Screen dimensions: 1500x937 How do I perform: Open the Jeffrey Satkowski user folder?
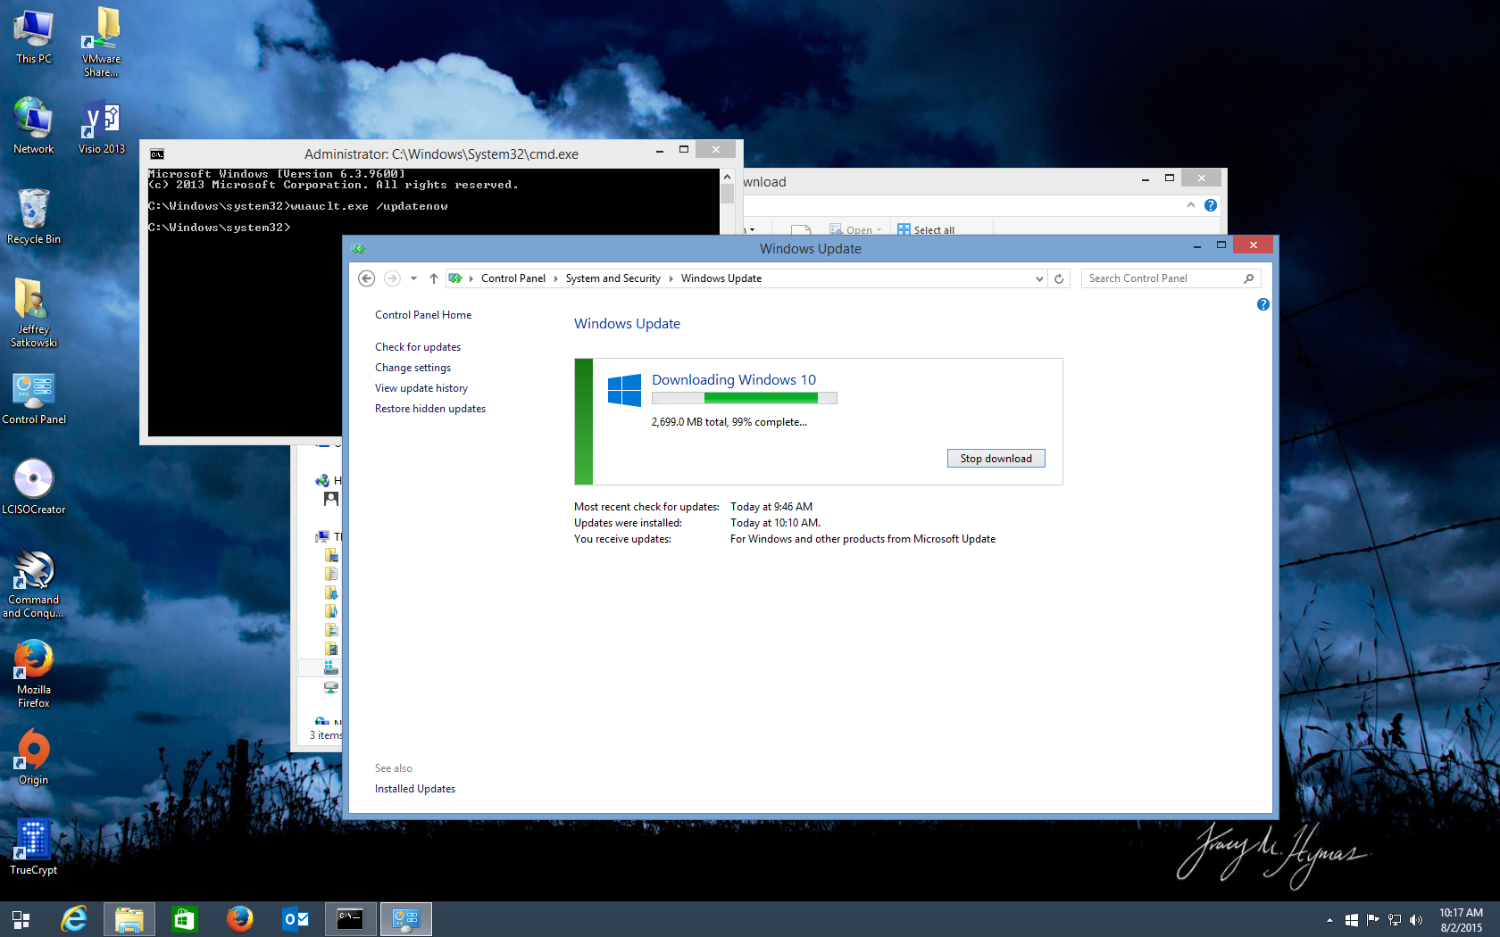(x=34, y=312)
